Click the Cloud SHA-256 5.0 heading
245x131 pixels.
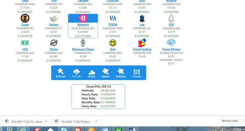click(98, 87)
